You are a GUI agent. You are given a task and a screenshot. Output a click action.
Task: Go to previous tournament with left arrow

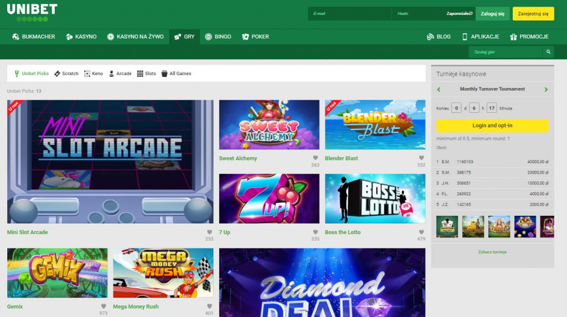pyautogui.click(x=439, y=89)
